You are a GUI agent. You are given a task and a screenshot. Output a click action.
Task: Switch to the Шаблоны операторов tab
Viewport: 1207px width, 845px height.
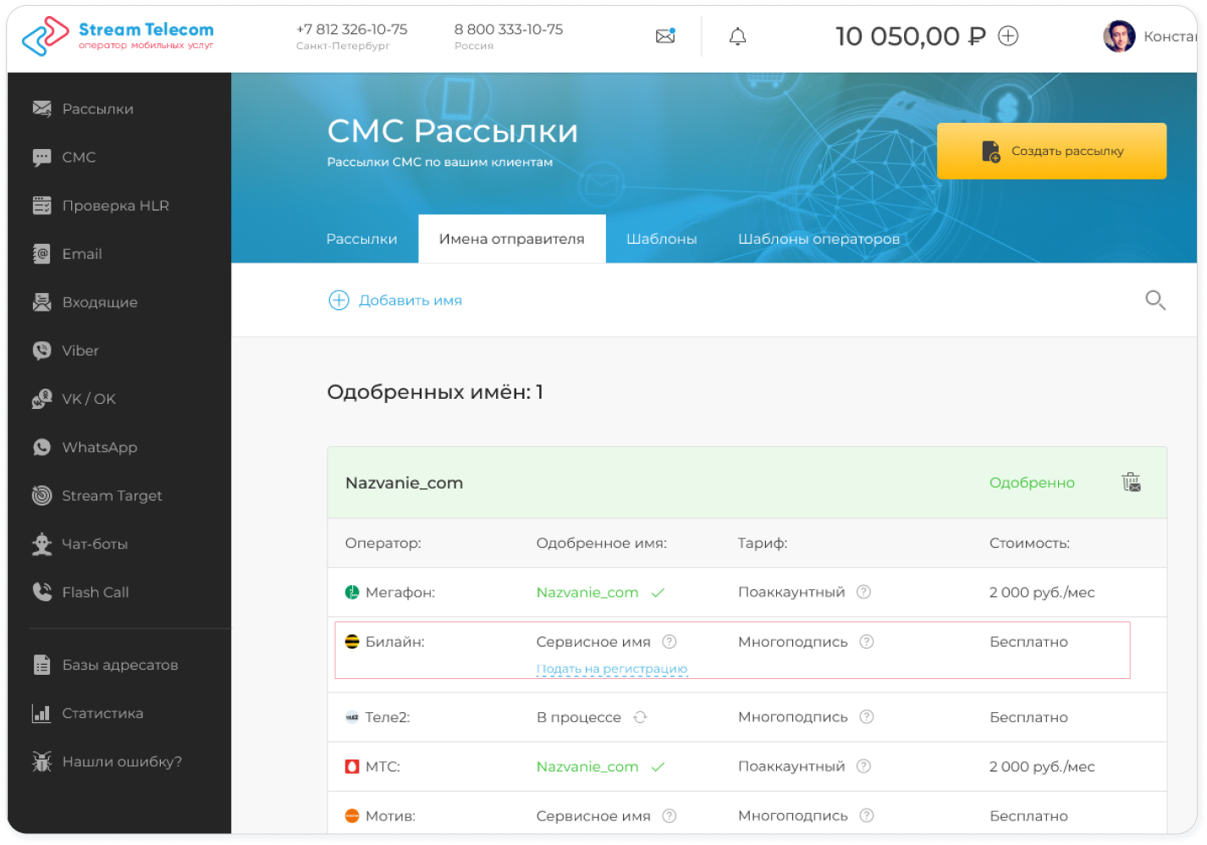pyautogui.click(x=818, y=239)
